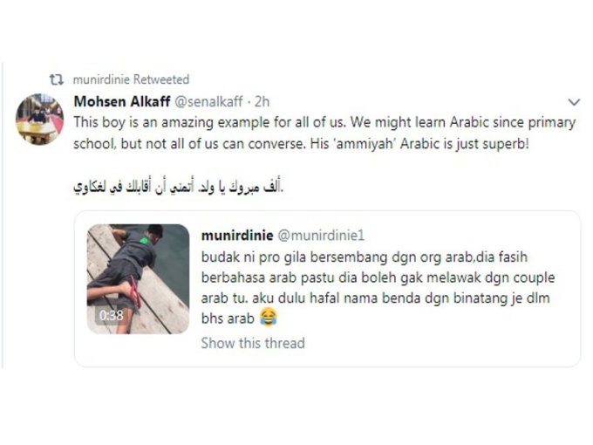Click the Arabic sentence in the tweet
This screenshot has height=445, width=593.
(179, 187)
